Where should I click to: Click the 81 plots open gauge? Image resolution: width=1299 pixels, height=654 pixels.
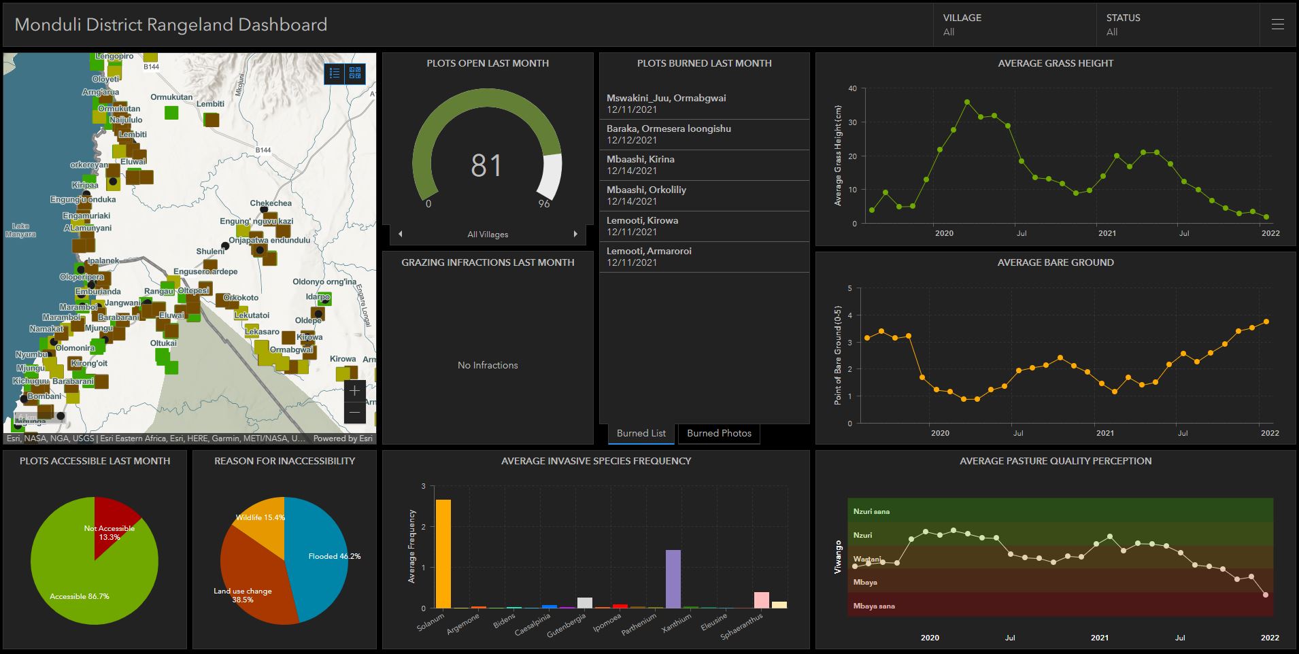tap(487, 163)
